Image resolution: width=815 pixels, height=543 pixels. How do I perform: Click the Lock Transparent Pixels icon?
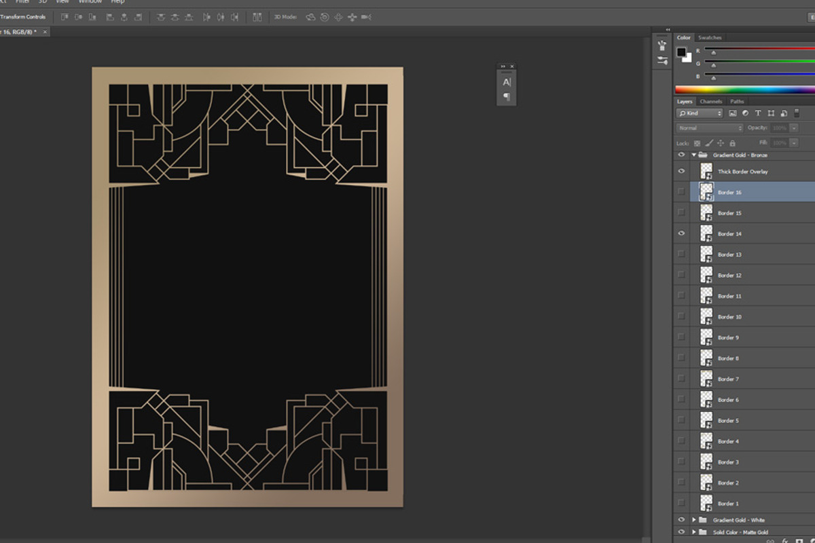pyautogui.click(x=697, y=143)
